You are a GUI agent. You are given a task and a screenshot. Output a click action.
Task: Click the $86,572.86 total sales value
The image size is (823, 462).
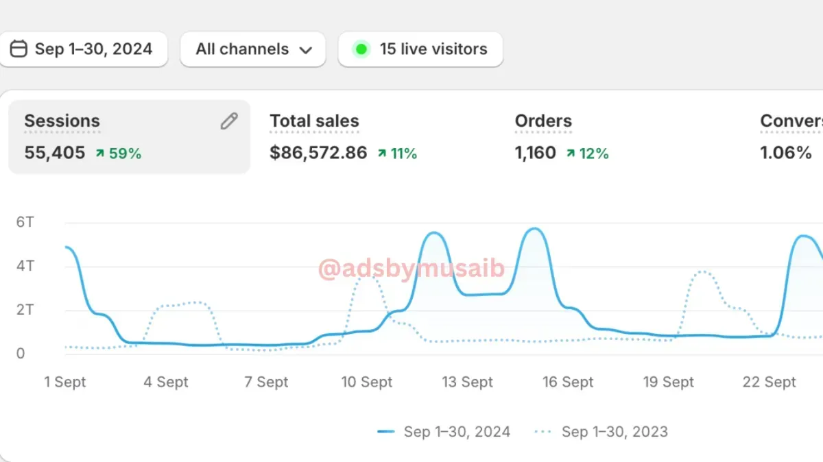click(x=318, y=153)
